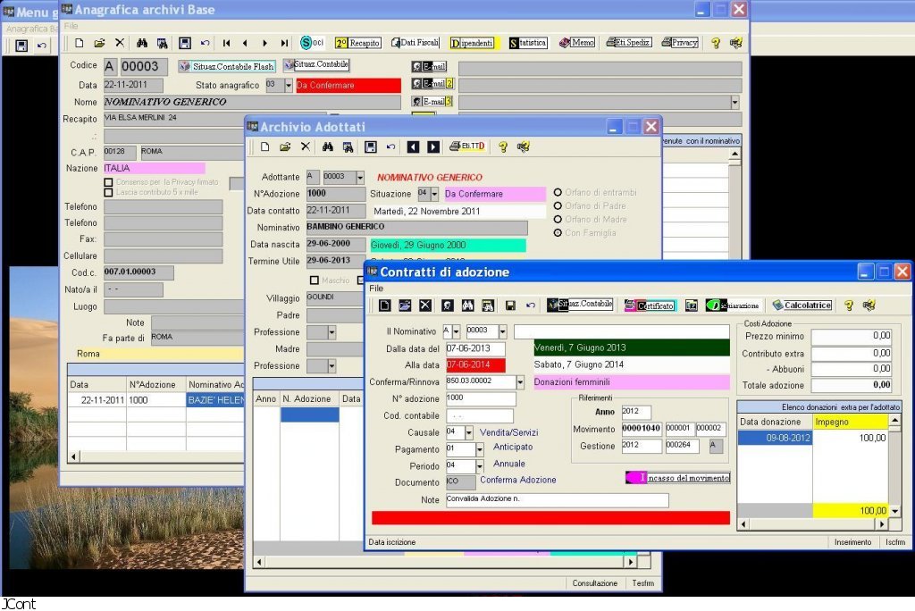Screen dimensions: 915x611
Task: Open the Calcolatrice tool in Contratti di adozione
Action: click(x=802, y=305)
